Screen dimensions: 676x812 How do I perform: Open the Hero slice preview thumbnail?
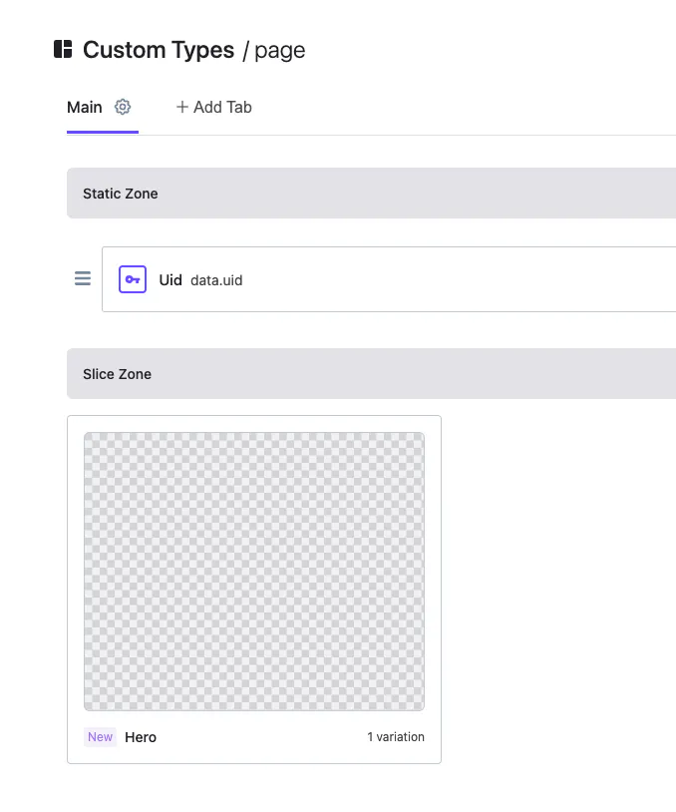[254, 572]
